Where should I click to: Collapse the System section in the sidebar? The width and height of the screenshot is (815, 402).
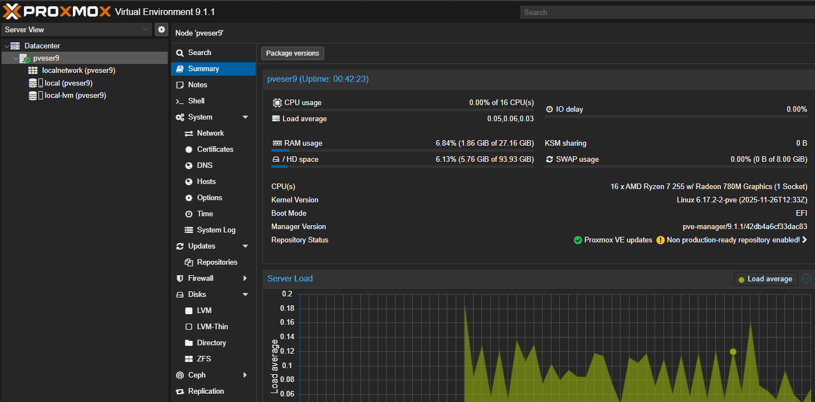[x=244, y=117]
